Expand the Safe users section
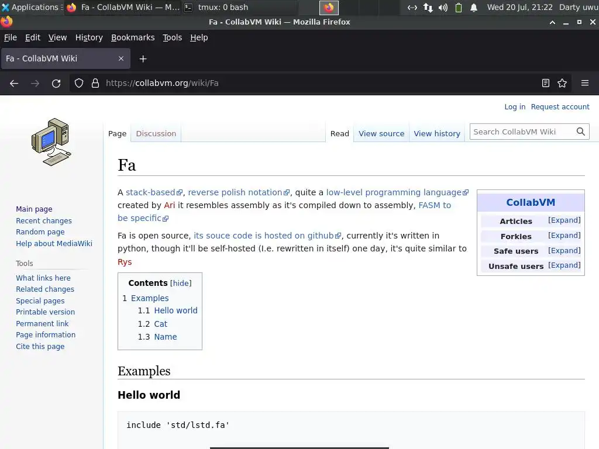The width and height of the screenshot is (599, 449). pyautogui.click(x=564, y=251)
